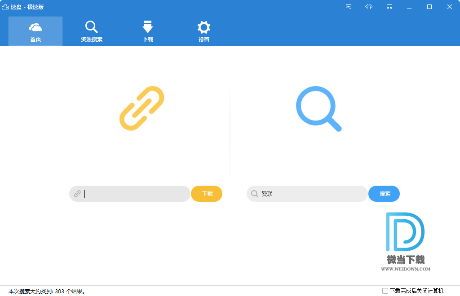Click the 速盘 cloud logo in title bar
Screen dimensions: 460x296
pos(5,7)
